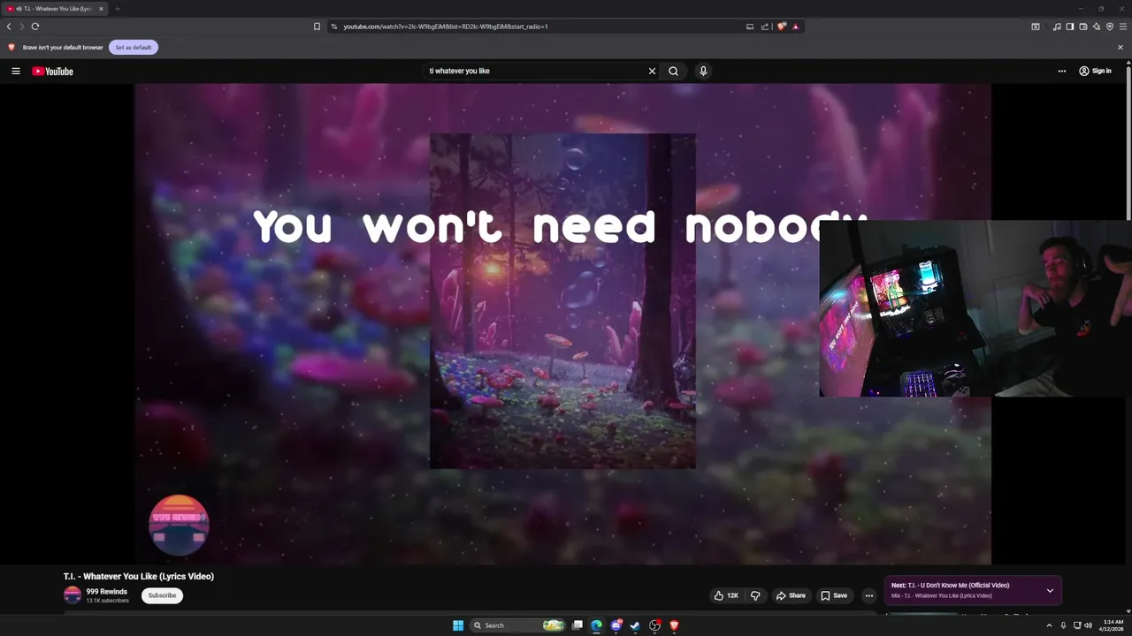This screenshot has width=1132, height=636.
Task: Open Brave Wallet icon
Action: tap(1083, 26)
